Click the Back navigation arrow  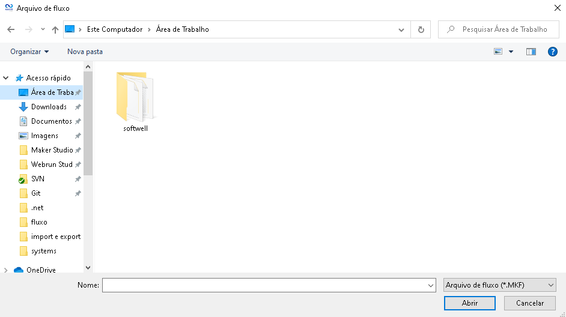pos(10,29)
